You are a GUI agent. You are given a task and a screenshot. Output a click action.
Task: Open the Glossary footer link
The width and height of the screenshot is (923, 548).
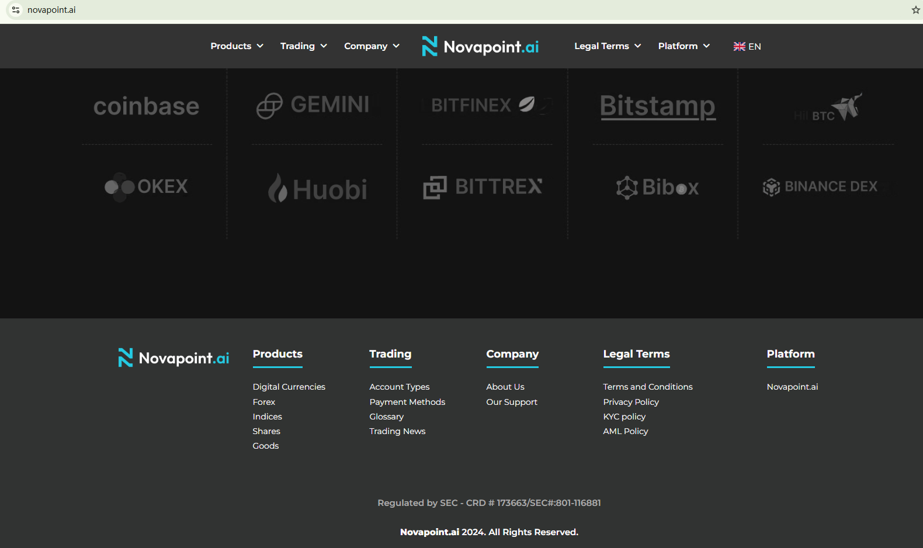coord(387,417)
